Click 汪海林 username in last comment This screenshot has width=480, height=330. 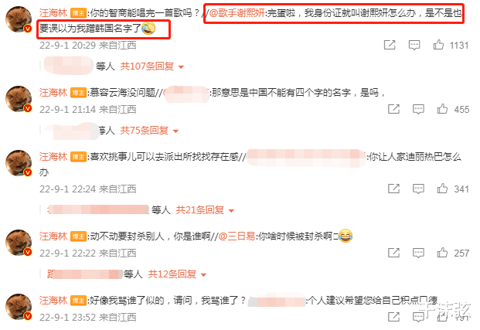point(53,301)
